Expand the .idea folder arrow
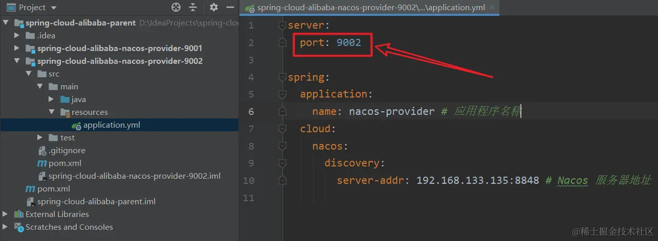 17,36
